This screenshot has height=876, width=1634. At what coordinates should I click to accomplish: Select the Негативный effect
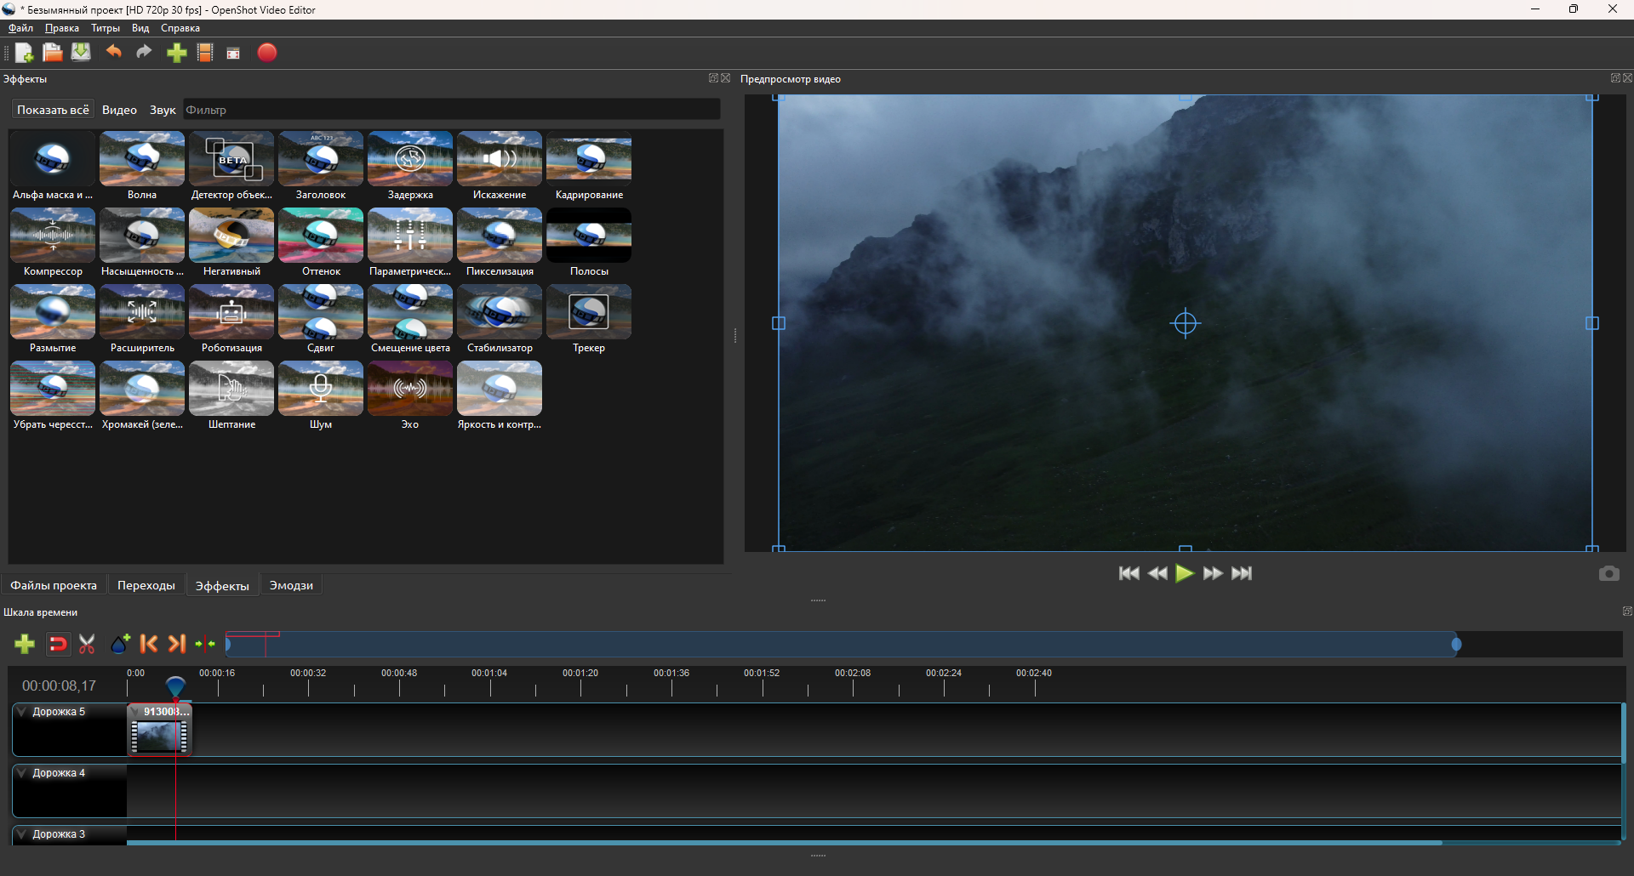pos(231,243)
